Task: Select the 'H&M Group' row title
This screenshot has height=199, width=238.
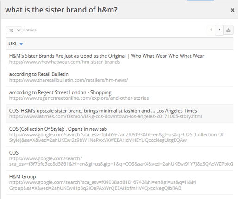Action: tap(23, 177)
